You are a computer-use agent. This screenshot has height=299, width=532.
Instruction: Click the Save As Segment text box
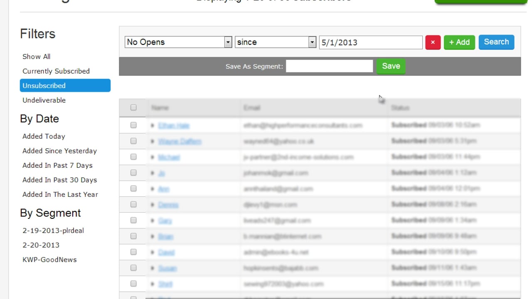click(329, 66)
